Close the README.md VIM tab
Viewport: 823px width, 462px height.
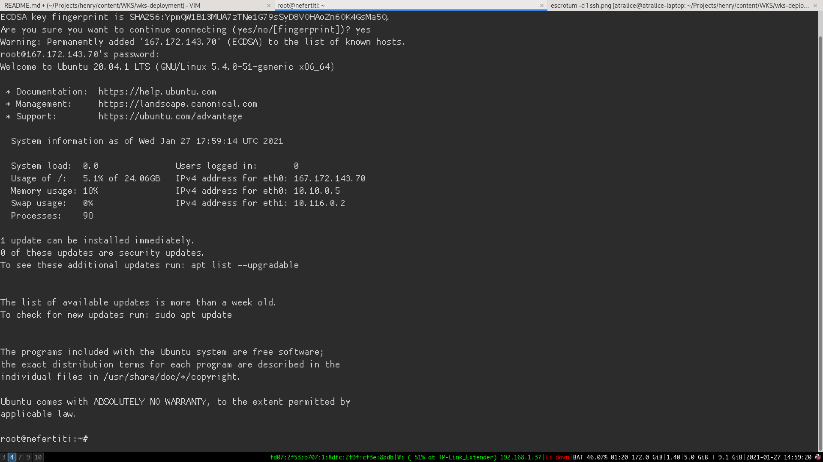click(269, 6)
